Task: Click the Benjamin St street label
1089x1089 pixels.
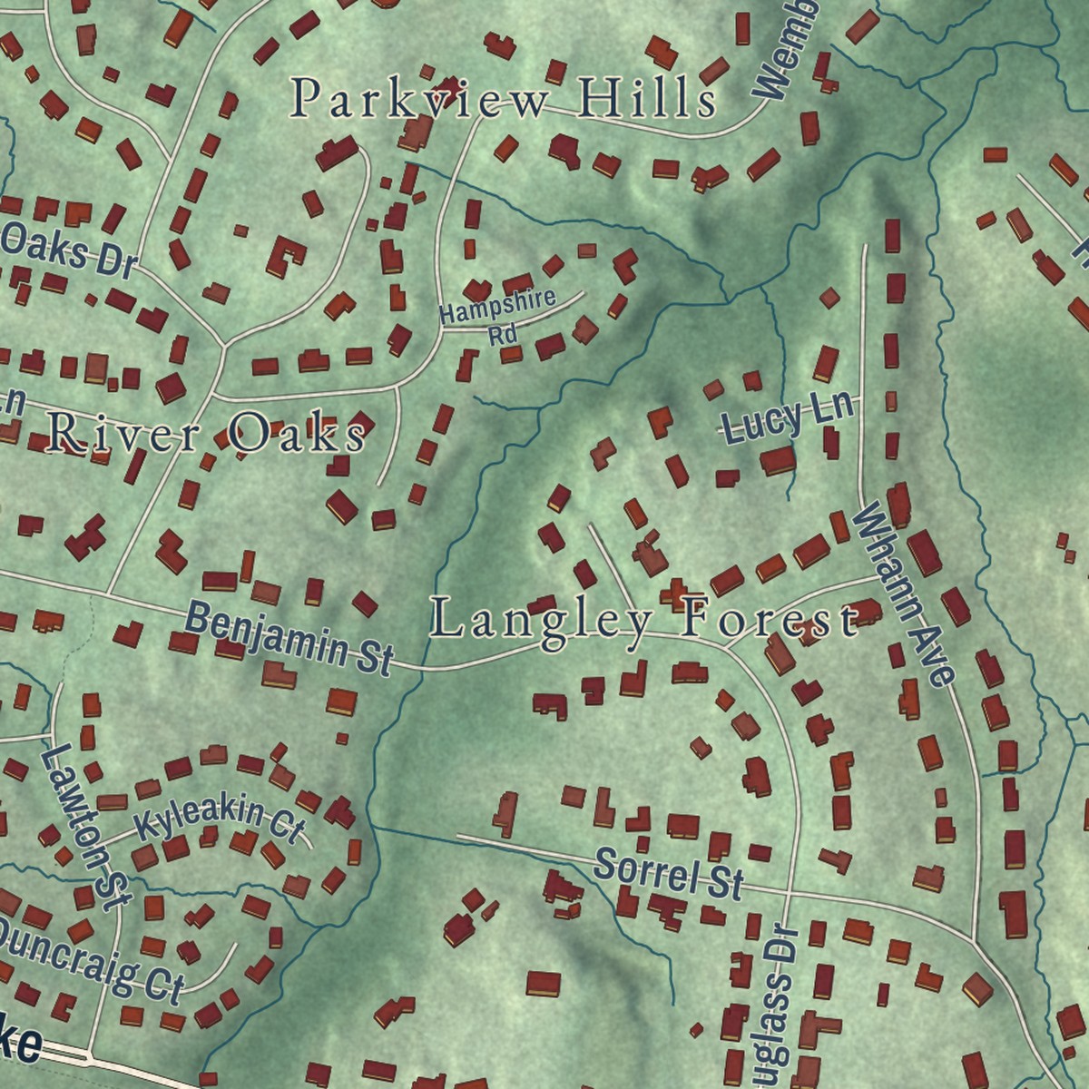Action: coord(289,639)
